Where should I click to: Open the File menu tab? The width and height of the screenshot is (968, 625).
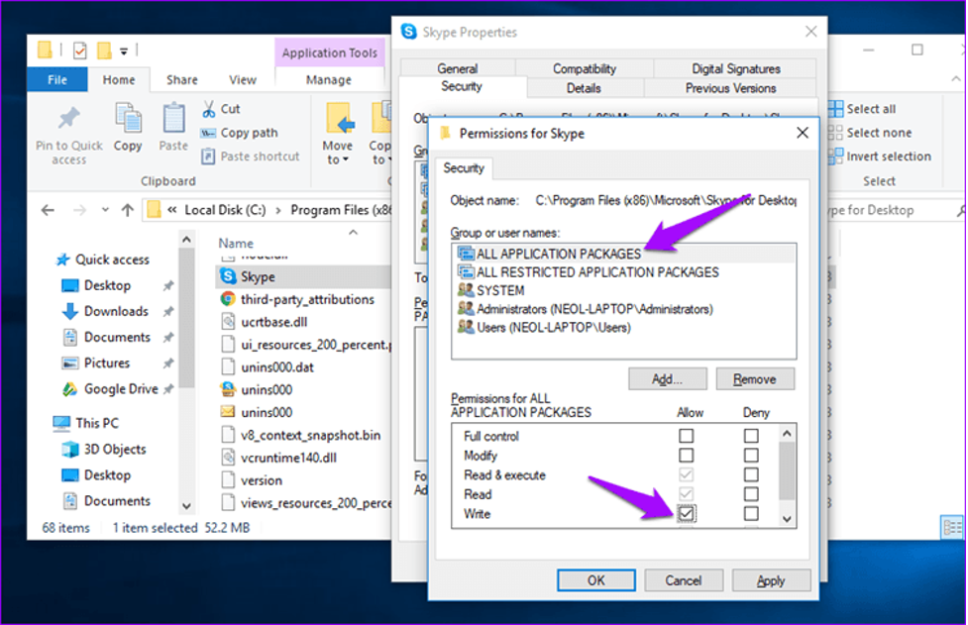57,79
